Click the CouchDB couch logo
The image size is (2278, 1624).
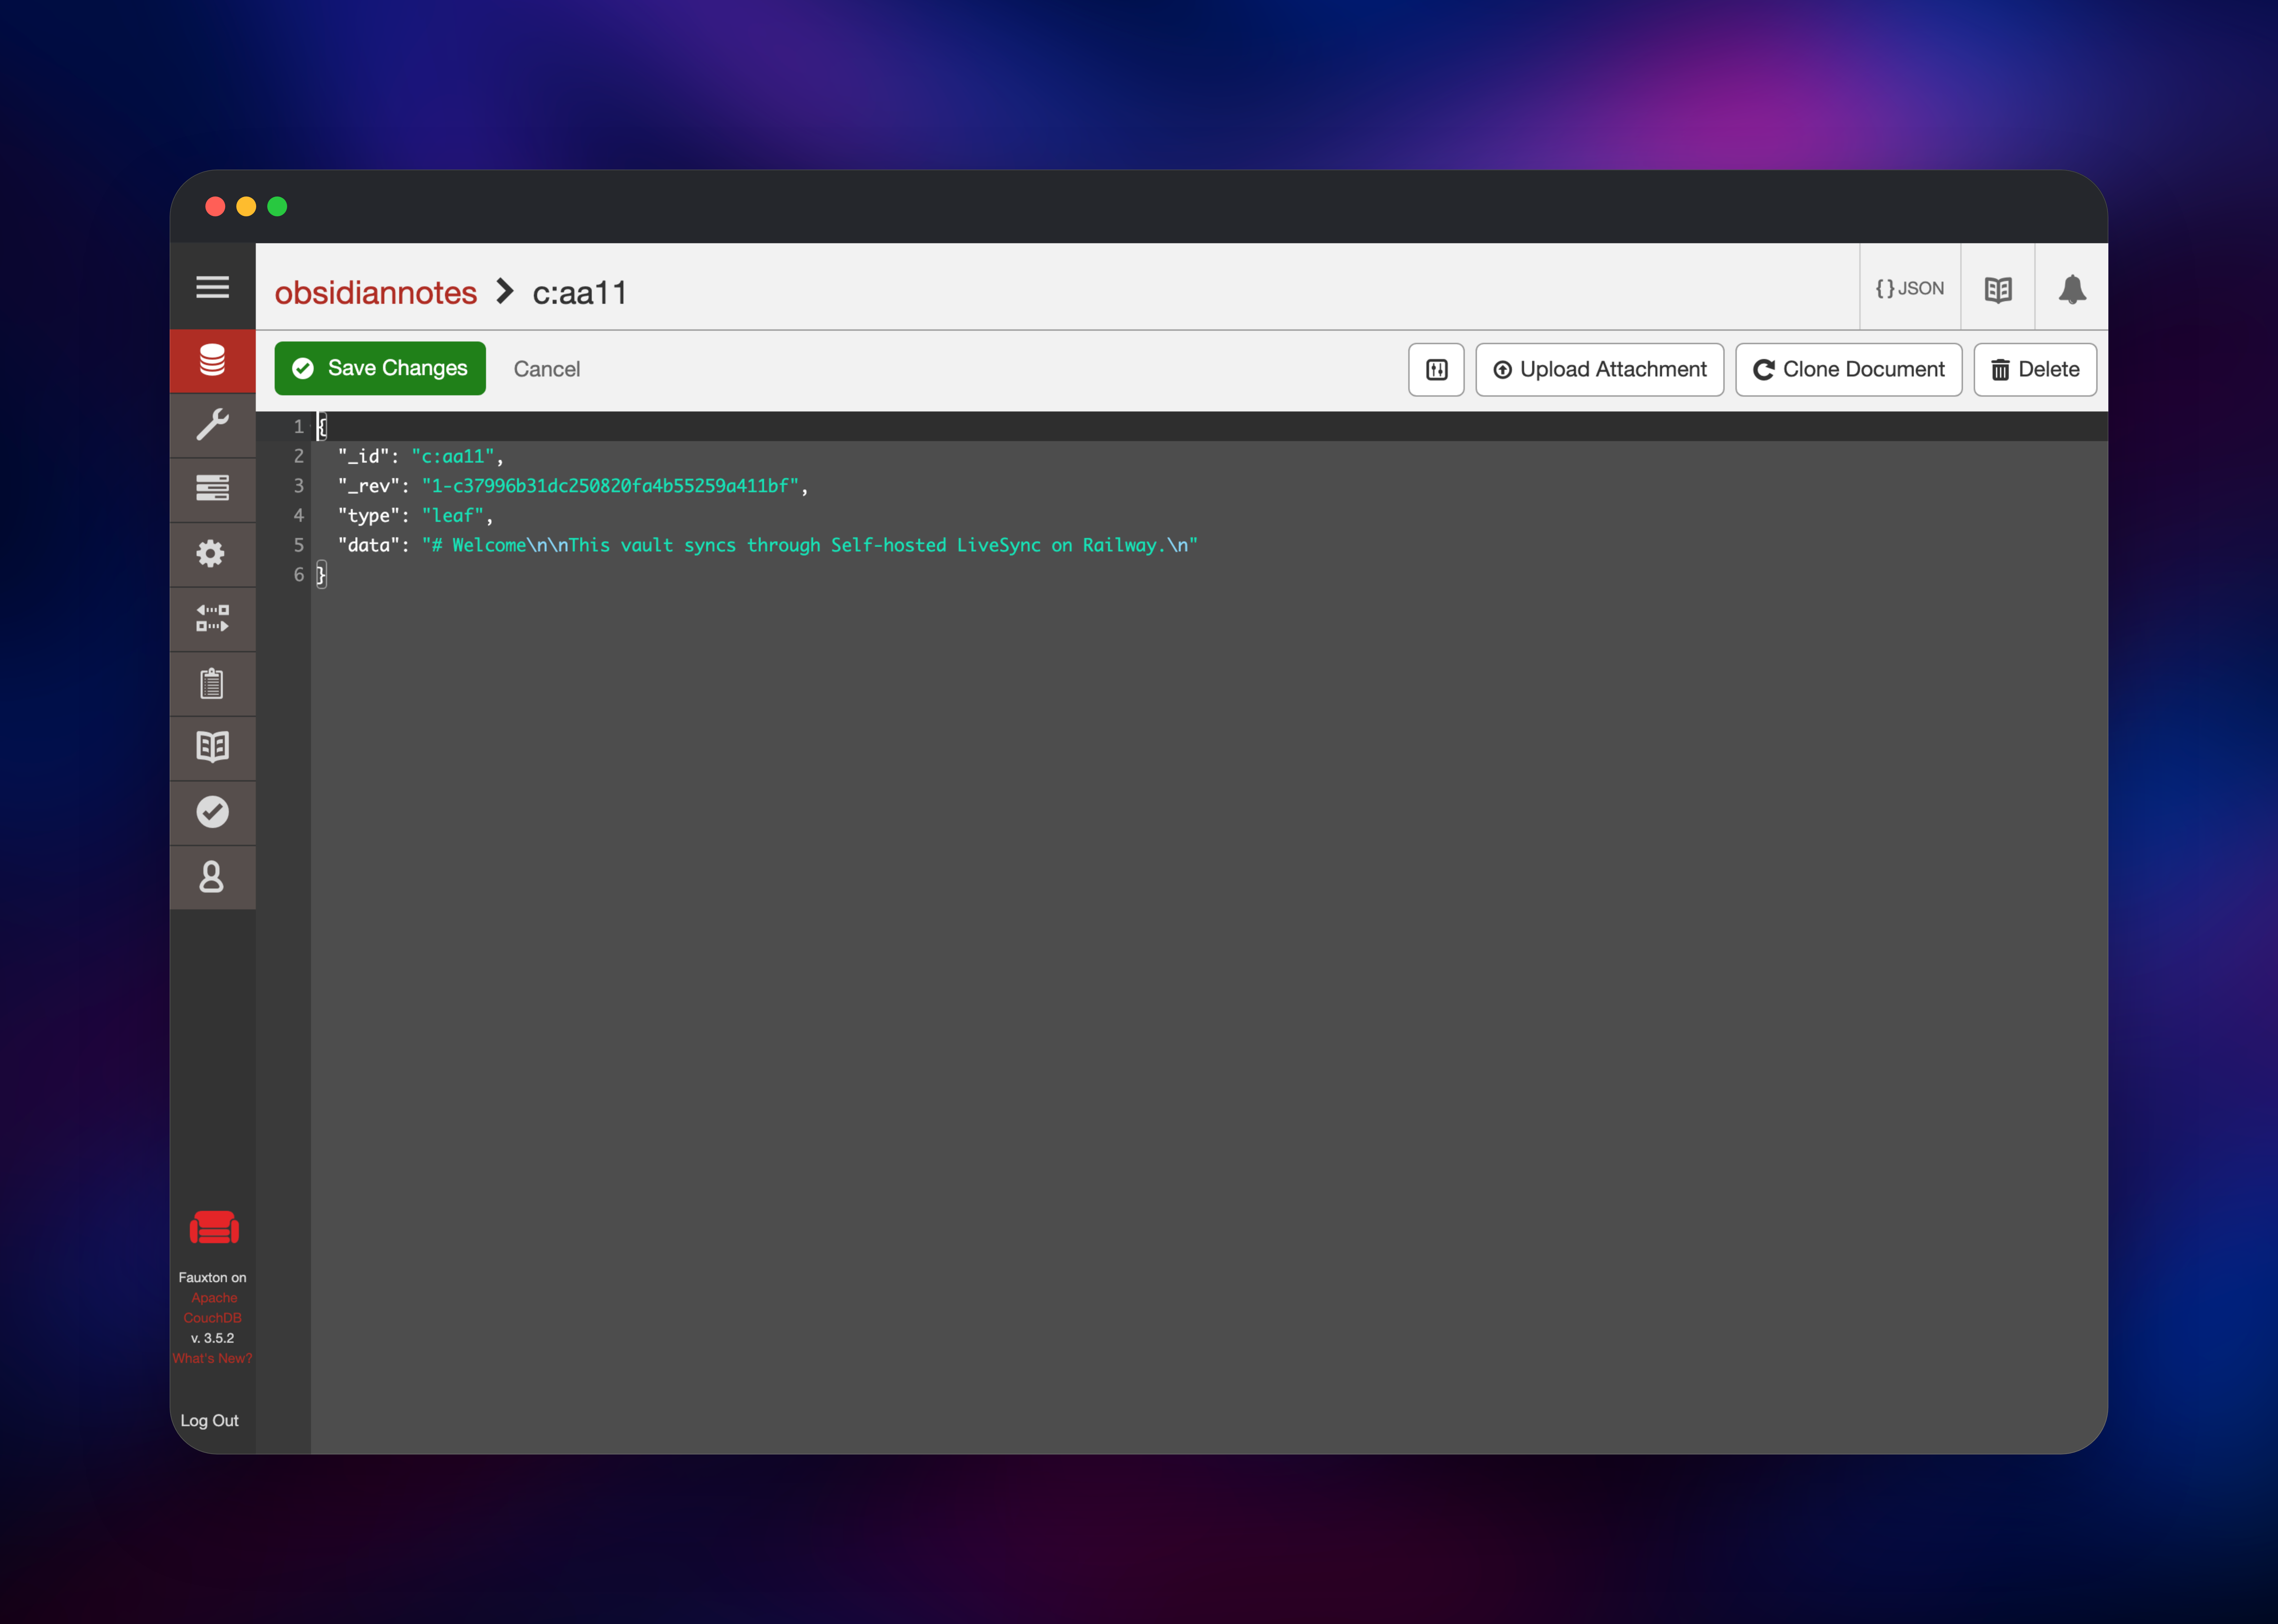click(x=214, y=1227)
